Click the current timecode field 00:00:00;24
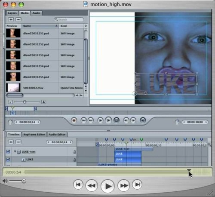 point(27,122)
